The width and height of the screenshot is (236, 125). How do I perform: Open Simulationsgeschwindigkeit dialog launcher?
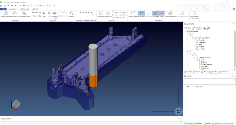tap(95, 20)
